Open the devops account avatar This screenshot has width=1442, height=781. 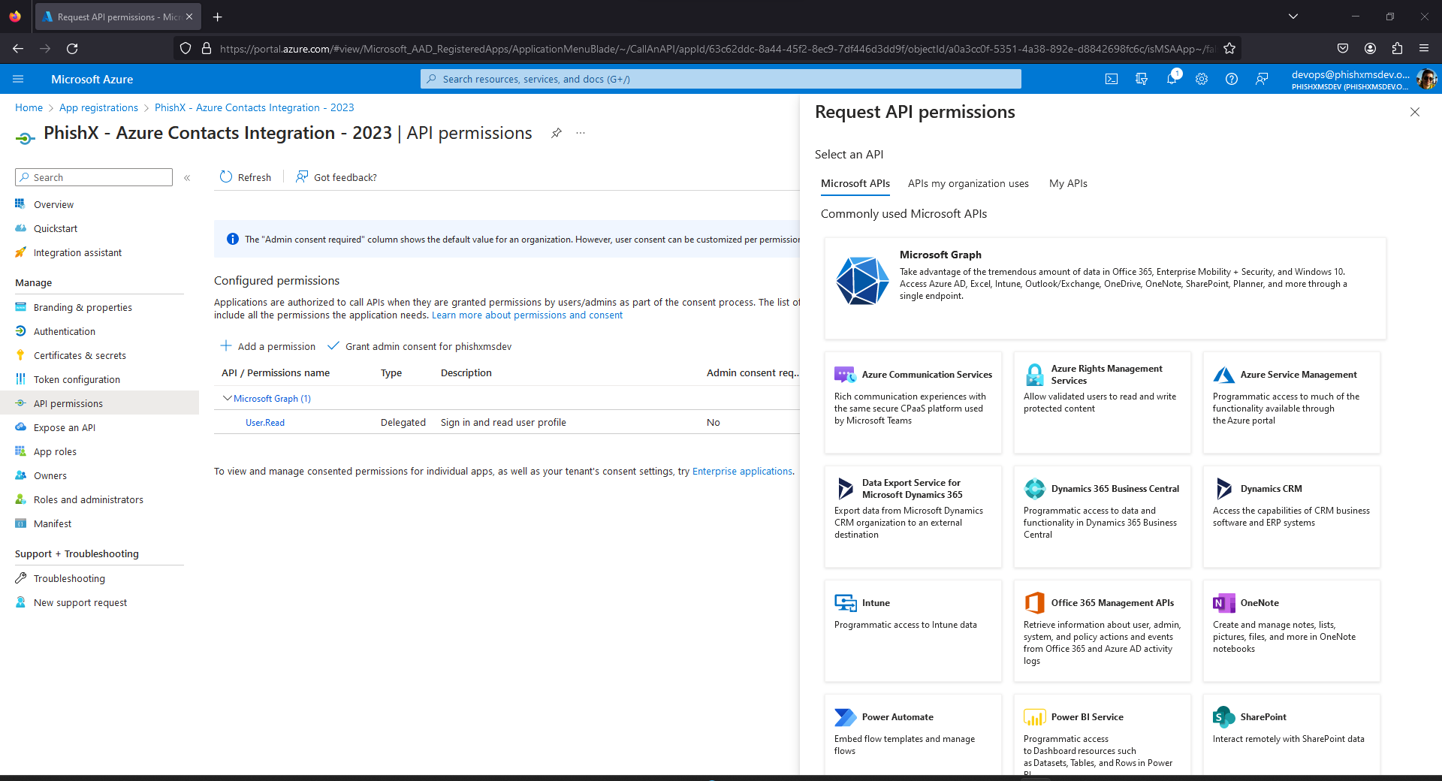pos(1426,79)
